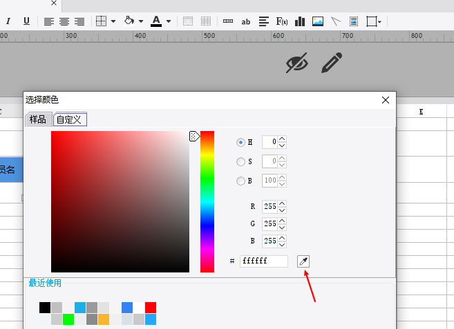Click unmerge cells grid icon
Viewport: 454px width, 329px height.
pyautogui.click(x=206, y=21)
